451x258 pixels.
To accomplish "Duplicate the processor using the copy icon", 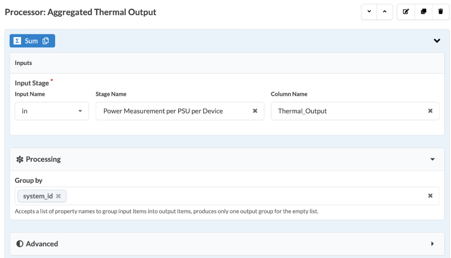I will (423, 12).
